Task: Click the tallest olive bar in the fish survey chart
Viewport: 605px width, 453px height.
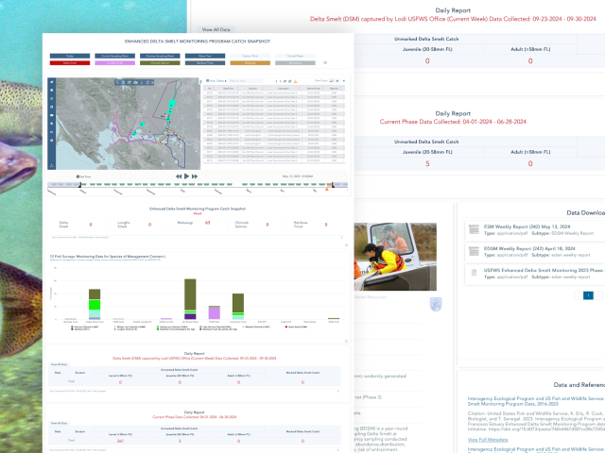Action: click(x=190, y=294)
